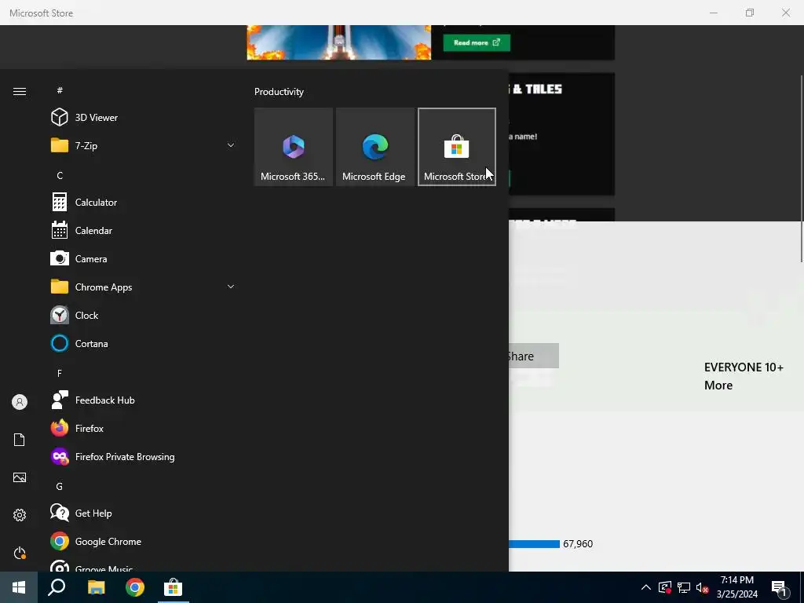Launch Cortana from the list
804x603 pixels.
[142, 343]
